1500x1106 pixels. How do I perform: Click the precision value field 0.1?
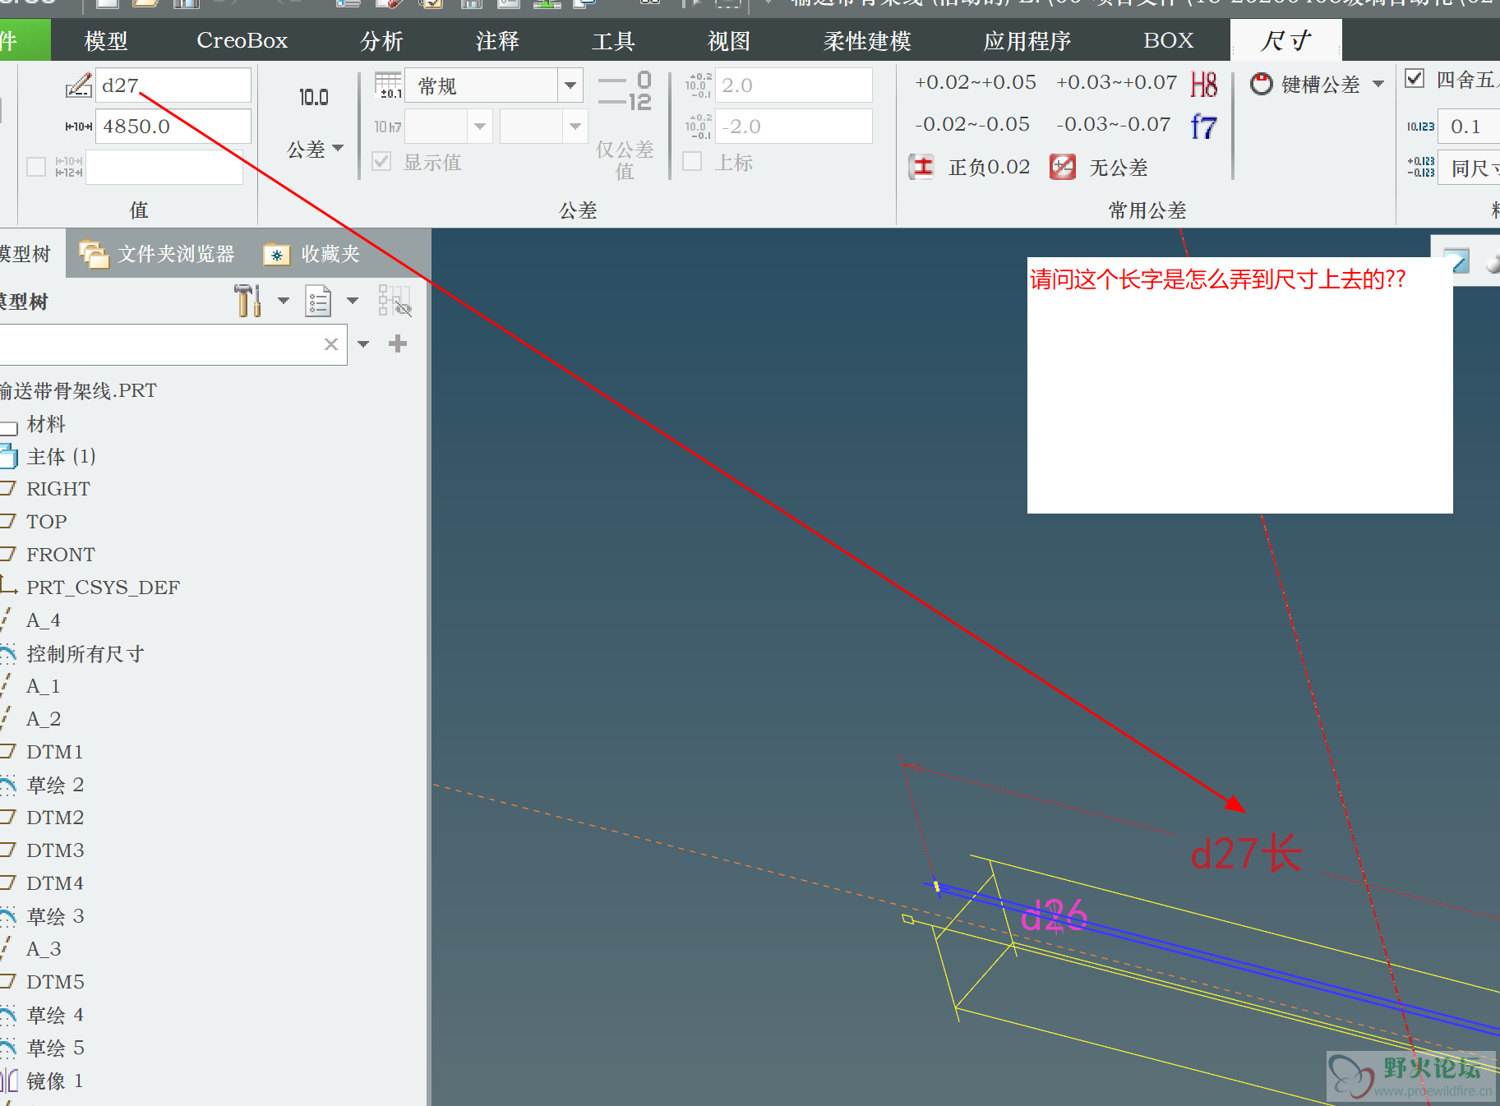coord(1469,127)
